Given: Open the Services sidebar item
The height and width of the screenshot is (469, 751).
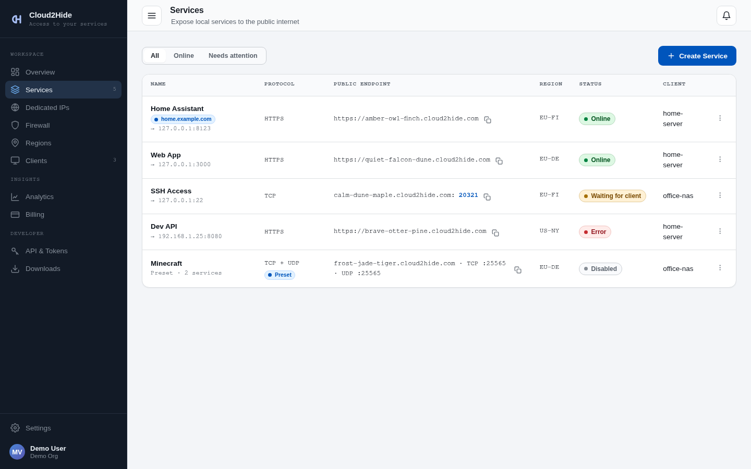Looking at the screenshot, I should (63, 90).
